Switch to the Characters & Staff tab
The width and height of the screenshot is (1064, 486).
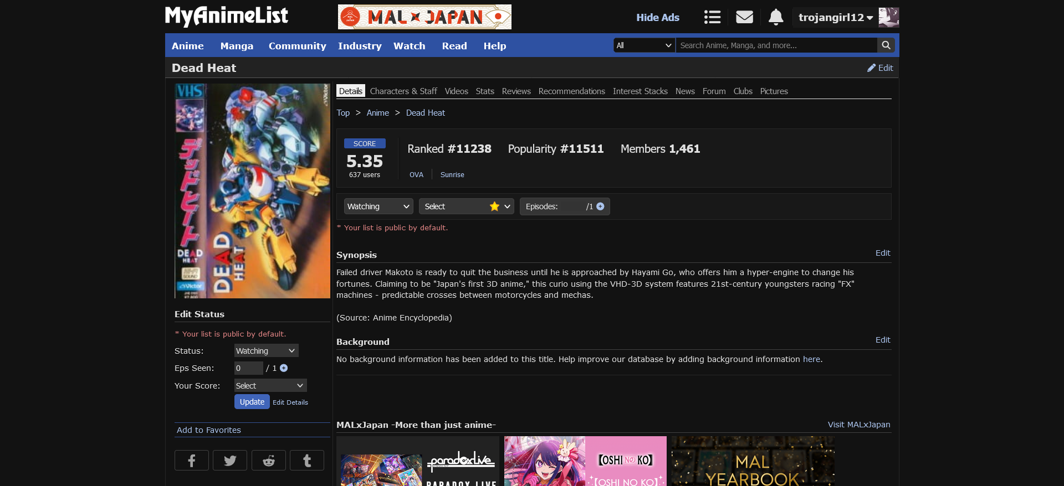[x=403, y=91]
